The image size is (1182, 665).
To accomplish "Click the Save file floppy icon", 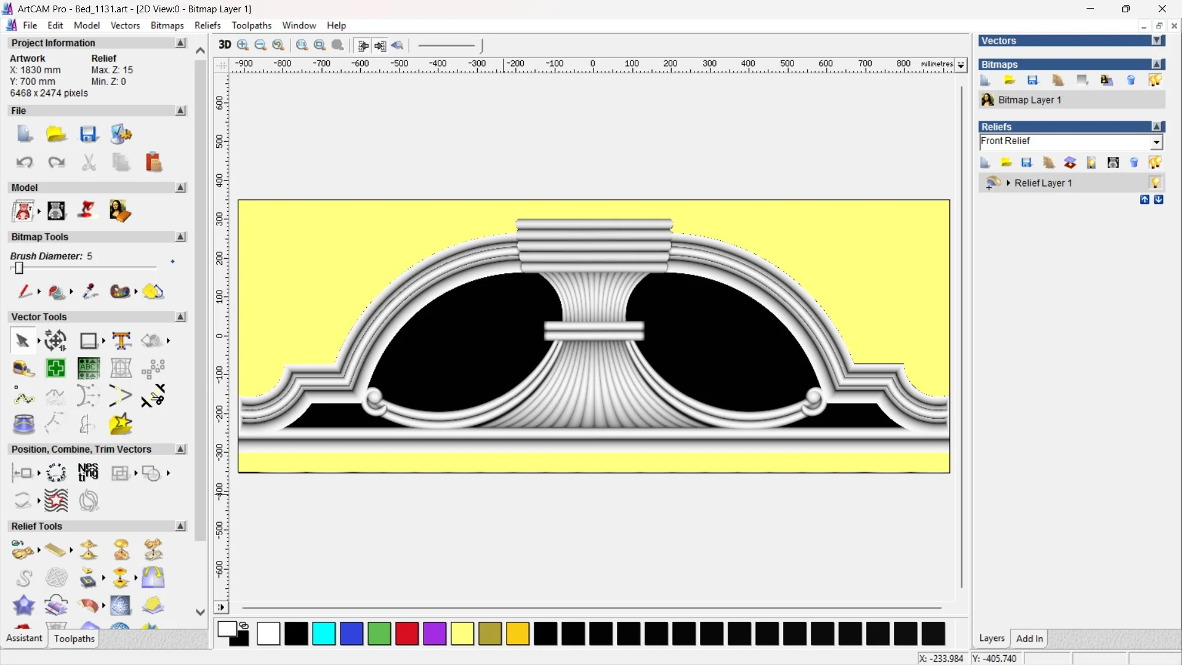I will click(x=88, y=134).
